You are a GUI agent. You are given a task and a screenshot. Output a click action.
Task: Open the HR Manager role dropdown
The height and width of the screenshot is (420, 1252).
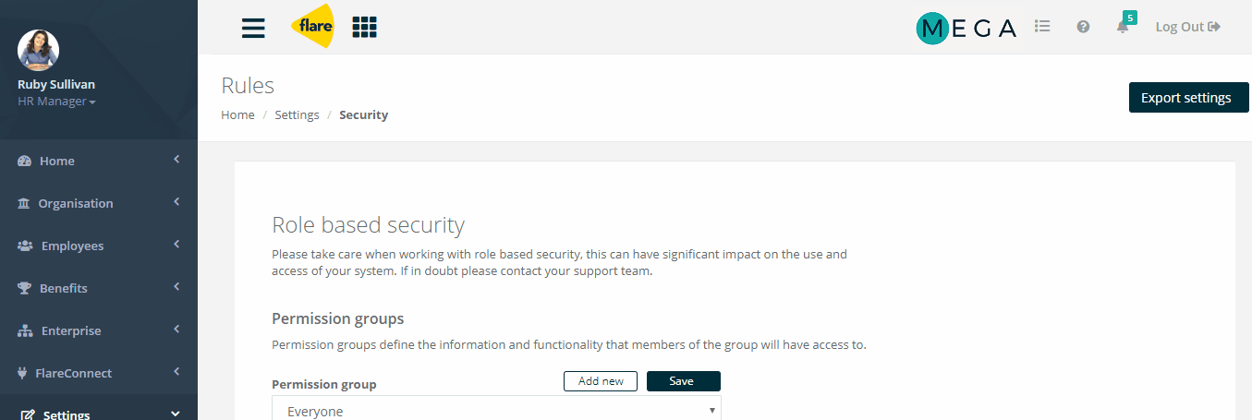click(56, 102)
